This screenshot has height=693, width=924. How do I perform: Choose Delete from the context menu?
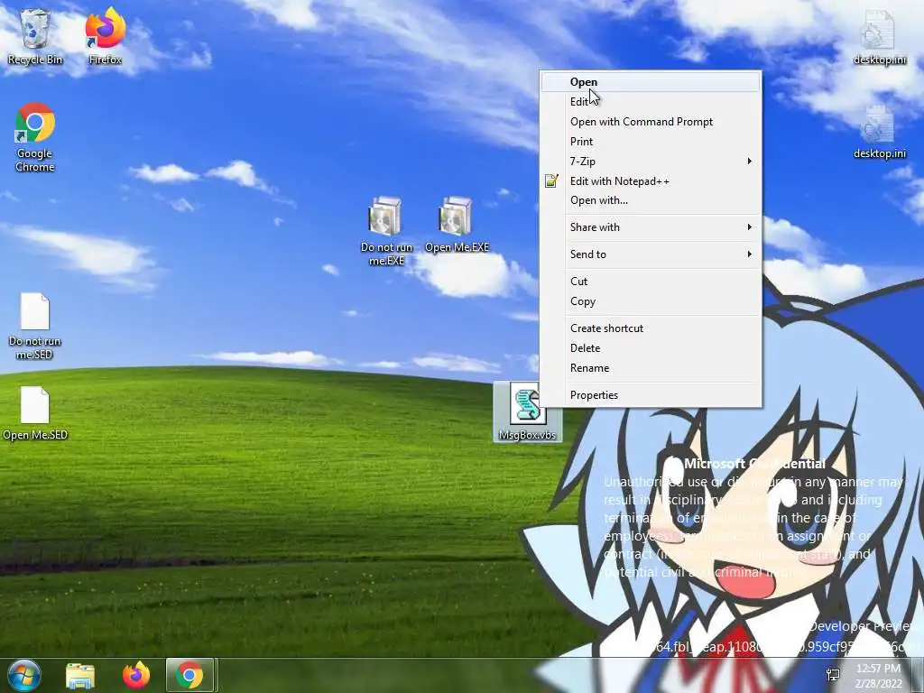tap(651, 347)
